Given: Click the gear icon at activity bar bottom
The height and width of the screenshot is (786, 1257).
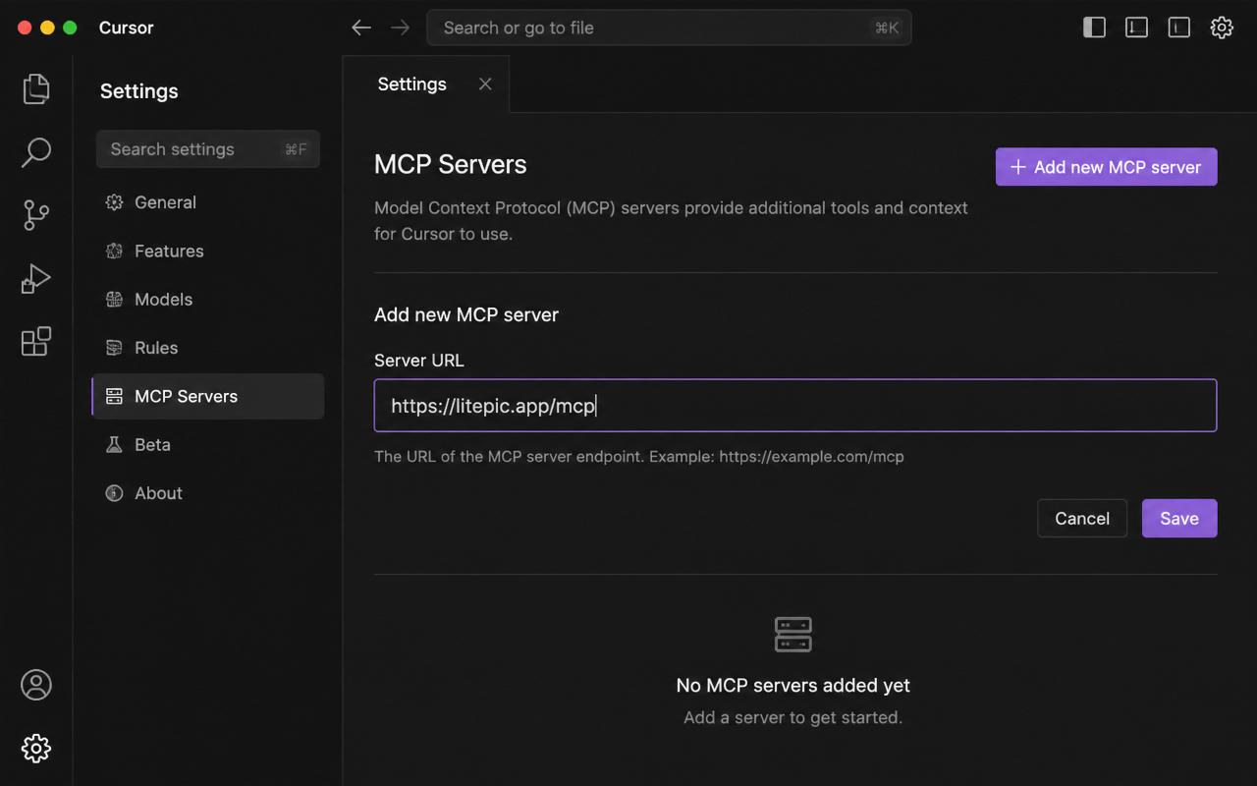Looking at the screenshot, I should point(36,748).
